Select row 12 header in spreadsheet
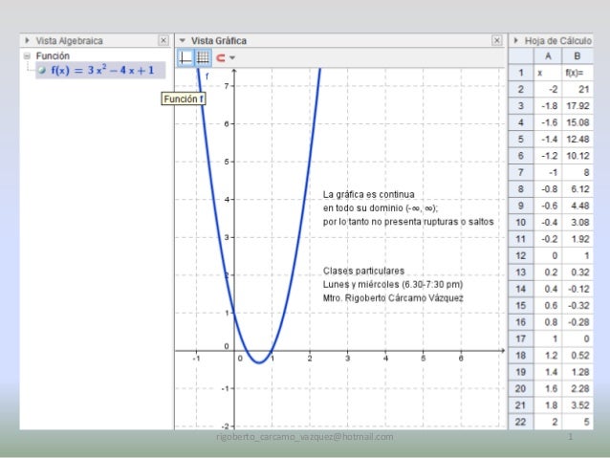 click(x=520, y=255)
